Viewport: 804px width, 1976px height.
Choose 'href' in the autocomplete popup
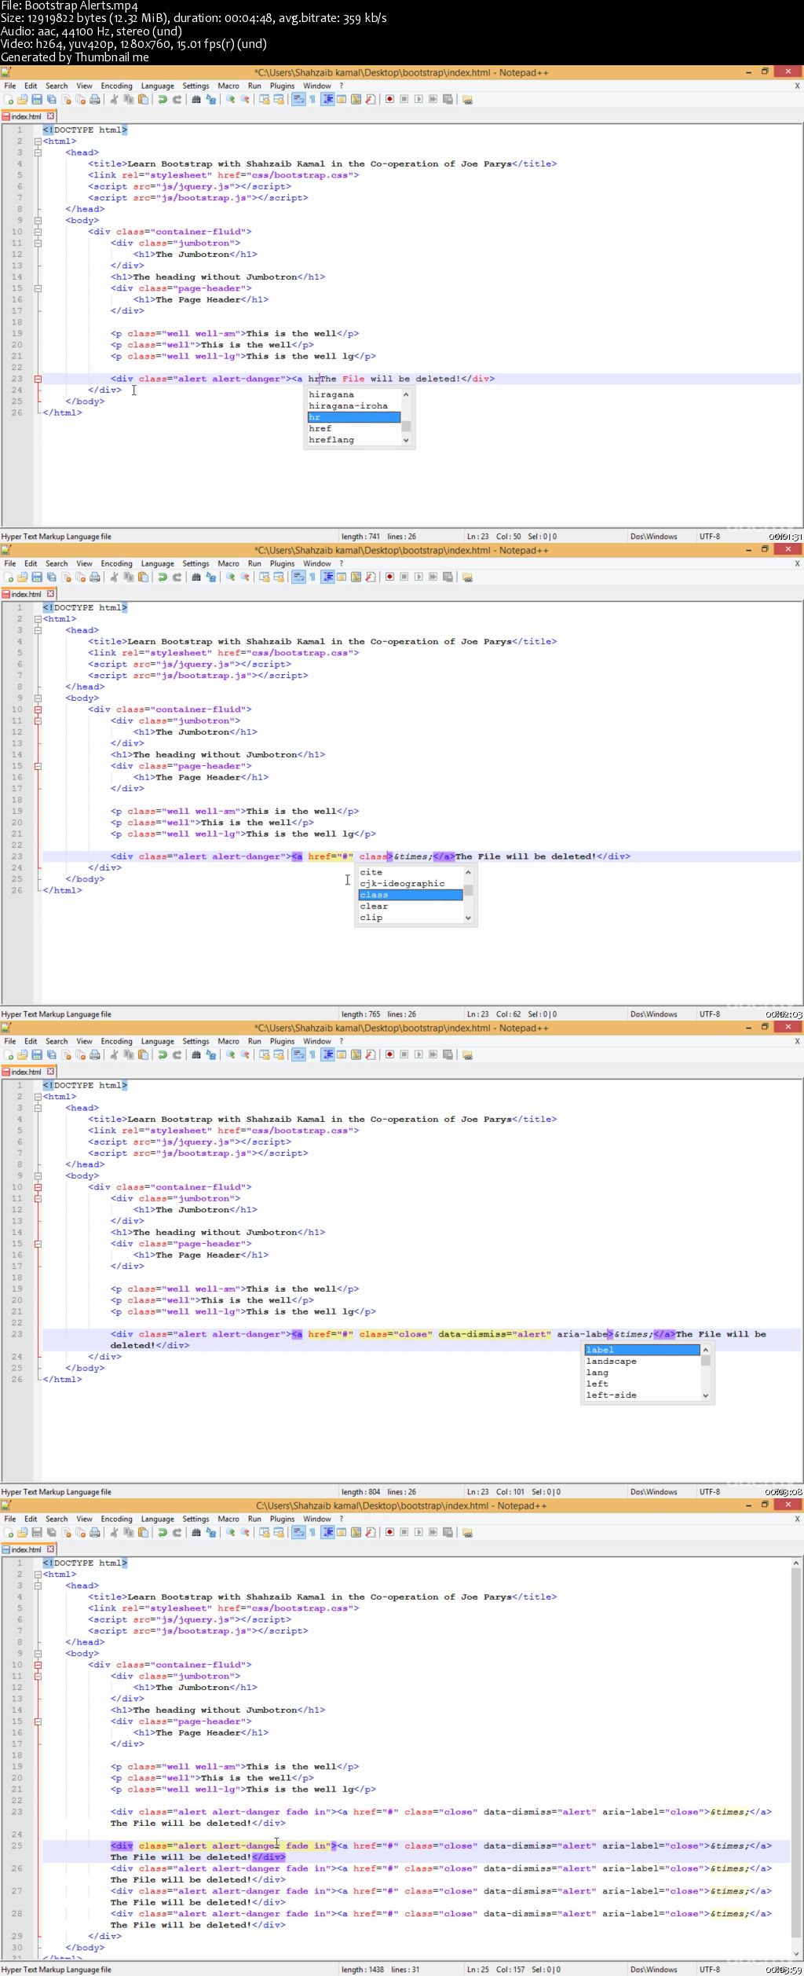pyautogui.click(x=354, y=429)
